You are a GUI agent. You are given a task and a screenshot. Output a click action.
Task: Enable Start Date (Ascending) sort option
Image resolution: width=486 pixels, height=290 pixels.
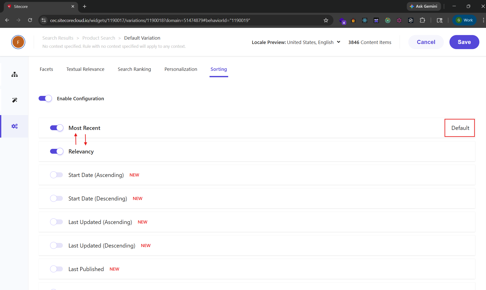(56, 175)
